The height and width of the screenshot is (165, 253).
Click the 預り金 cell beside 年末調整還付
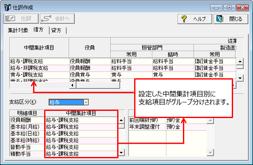186,127
